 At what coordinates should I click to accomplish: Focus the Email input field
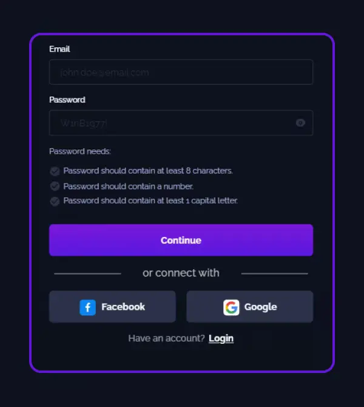[181, 72]
